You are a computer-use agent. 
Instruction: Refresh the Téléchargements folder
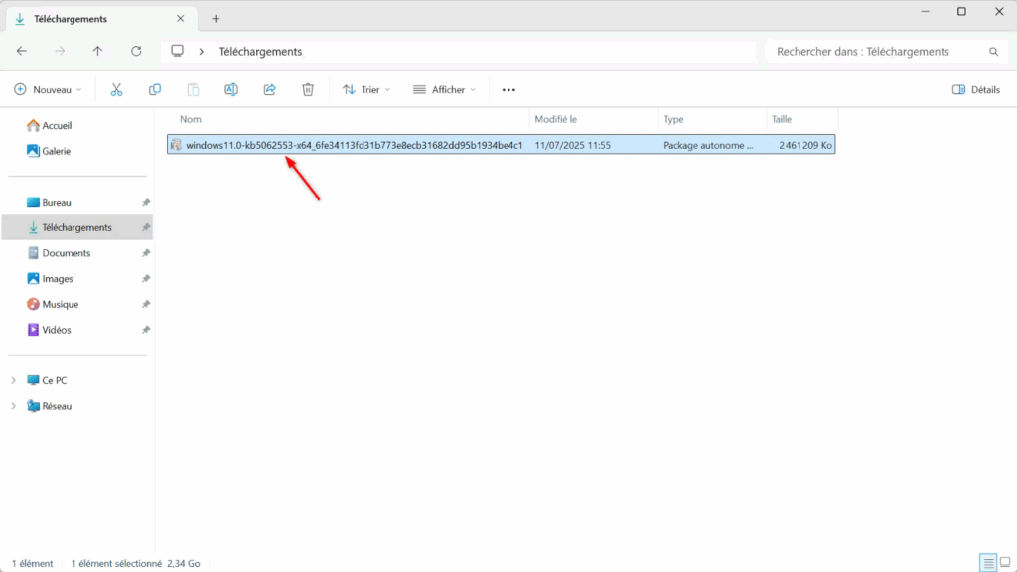coord(136,51)
